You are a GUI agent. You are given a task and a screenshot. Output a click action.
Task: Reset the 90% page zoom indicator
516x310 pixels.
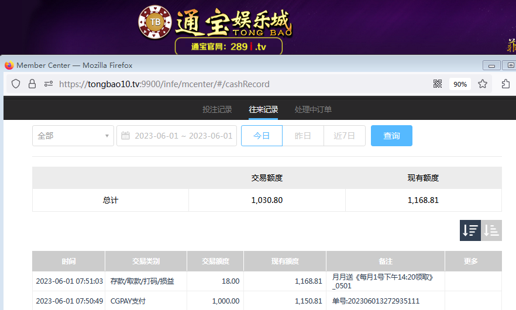coord(460,84)
